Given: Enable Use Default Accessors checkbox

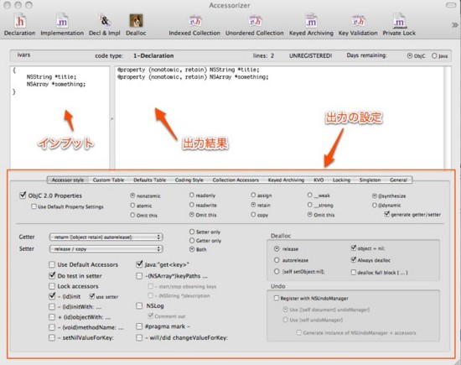Looking at the screenshot, I should point(52,264).
